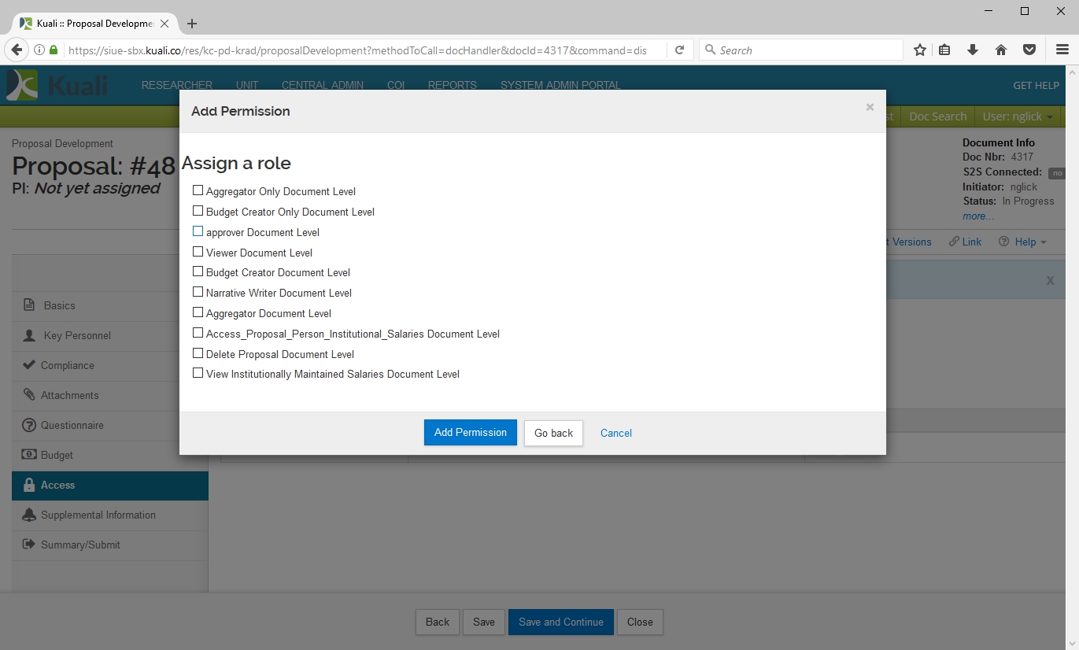This screenshot has height=650, width=1079.
Task: Expand the User: nglick dropdown
Action: pyautogui.click(x=1018, y=116)
